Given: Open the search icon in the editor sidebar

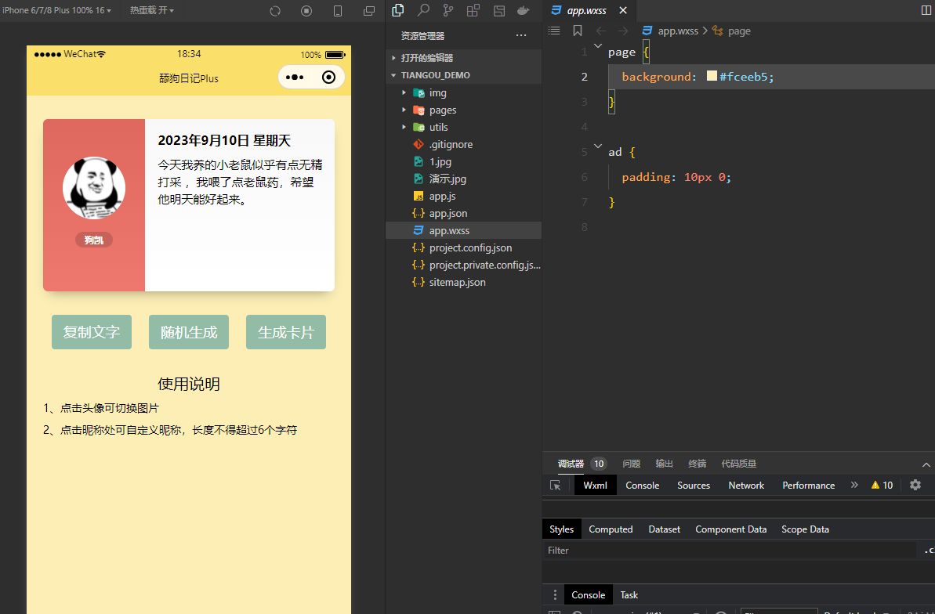Looking at the screenshot, I should 423,10.
